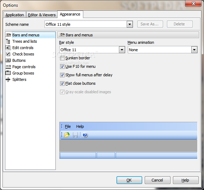Toggle Gray-scale disabled images checkbox

(x=62, y=92)
